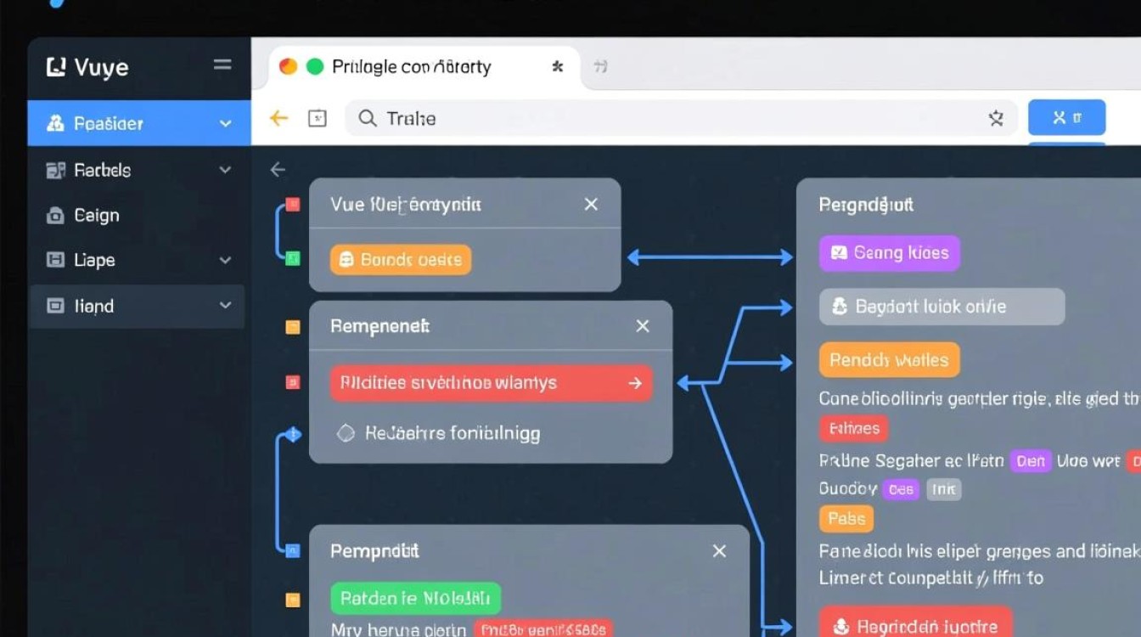Click the hamburger menu icon beside Vuye
This screenshot has height=637, width=1141.
[x=222, y=65]
